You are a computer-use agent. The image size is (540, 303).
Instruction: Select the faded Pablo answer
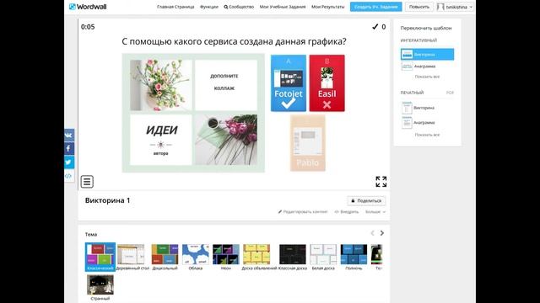tap(307, 143)
